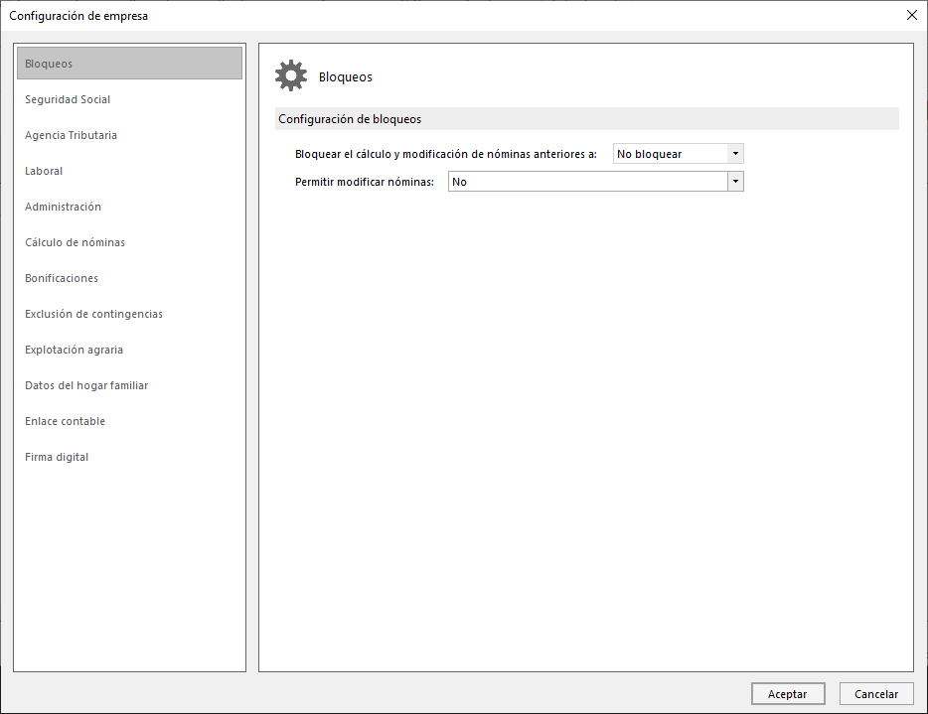
Task: Open Exclusión de contingencias section
Action: tap(93, 314)
